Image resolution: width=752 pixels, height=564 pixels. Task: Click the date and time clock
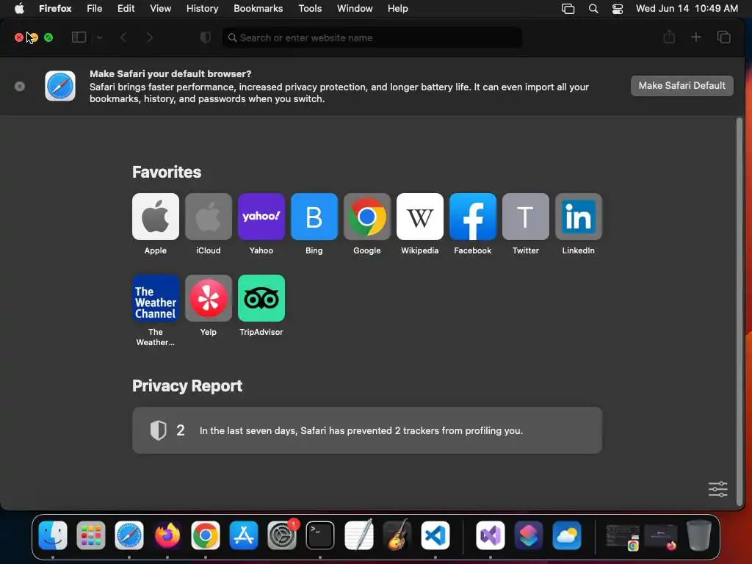click(x=687, y=8)
